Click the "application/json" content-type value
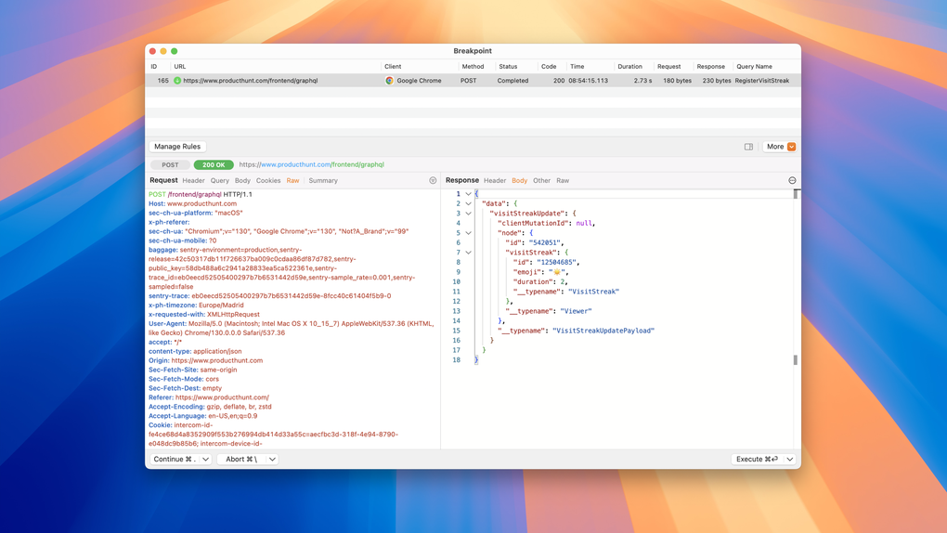 click(217, 351)
